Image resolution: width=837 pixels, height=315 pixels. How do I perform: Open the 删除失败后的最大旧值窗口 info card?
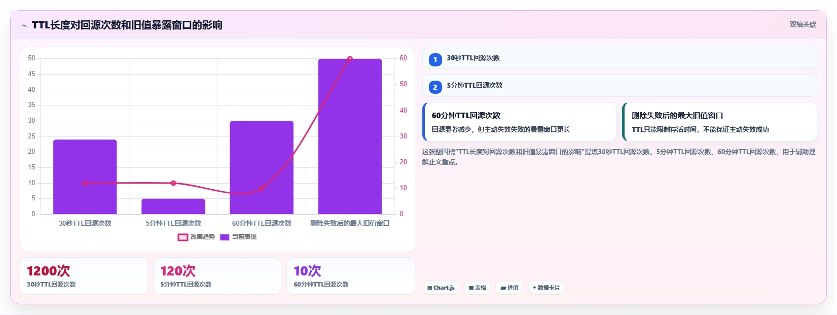tap(719, 122)
